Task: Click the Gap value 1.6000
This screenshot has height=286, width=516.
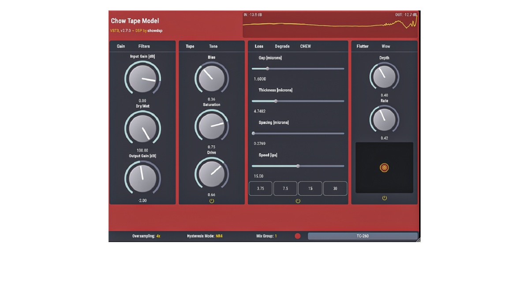Action: pos(260,79)
